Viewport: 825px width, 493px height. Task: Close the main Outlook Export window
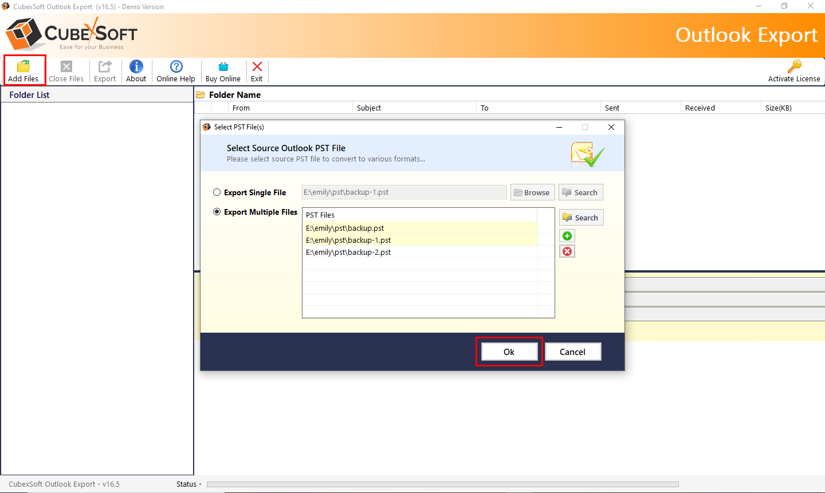tap(811, 6)
